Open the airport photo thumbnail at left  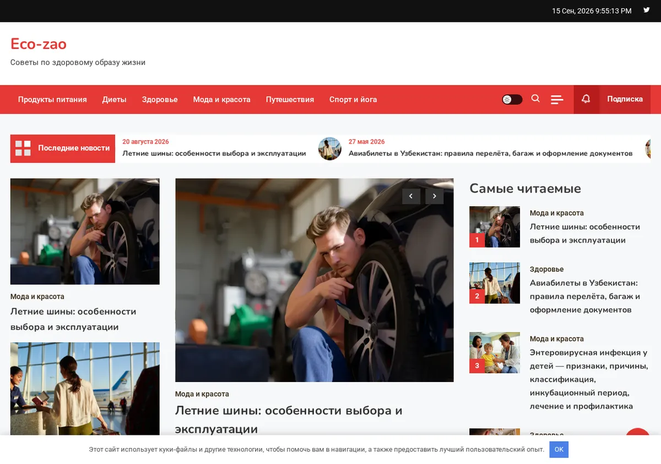pyautogui.click(x=85, y=389)
